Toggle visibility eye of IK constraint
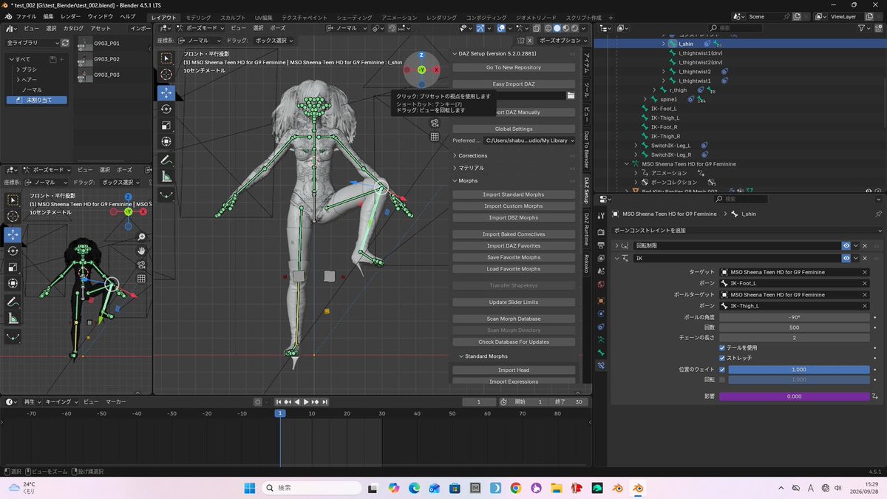Screen dimensions: 887x499 (846, 258)
